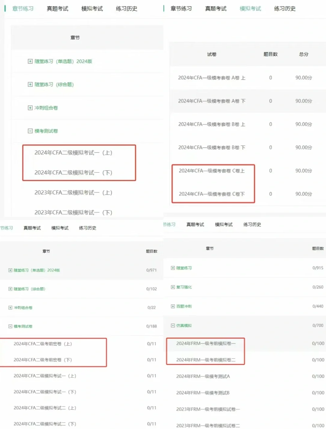Expand the 冲刺组合卷 chapter group
The width and height of the screenshot is (326, 429).
click(x=30, y=108)
